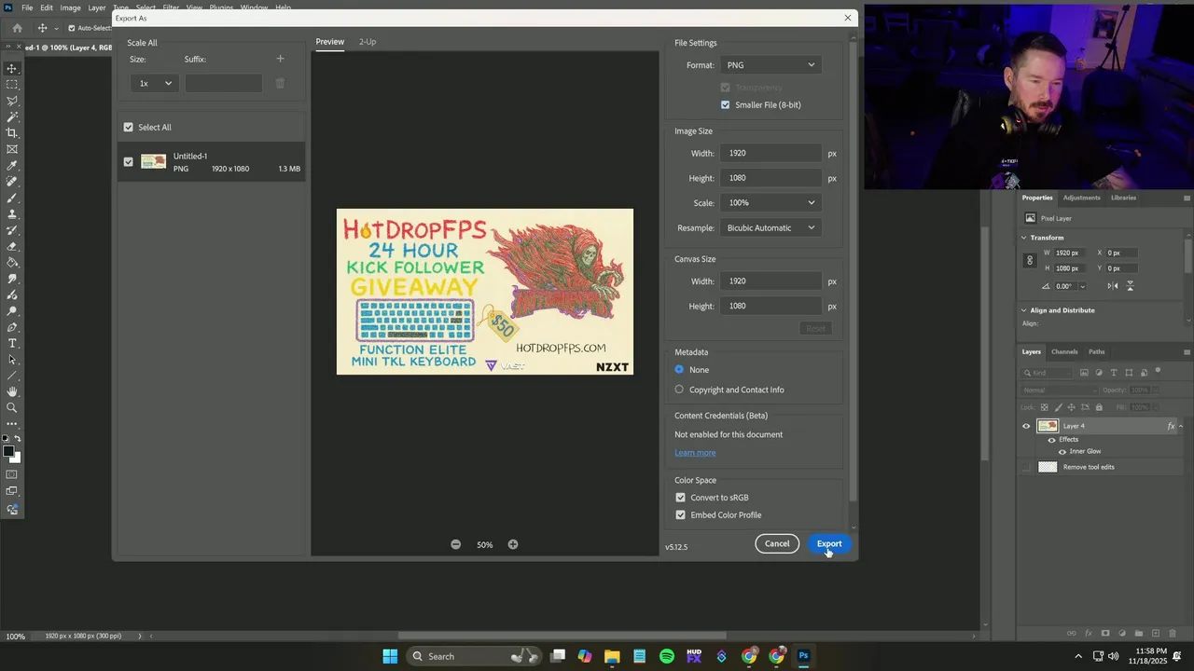Open the Resample method dropdown
This screenshot has height=671, width=1194.
tap(770, 227)
